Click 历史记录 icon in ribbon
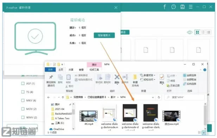The height and width of the screenshot is (138, 217). [x=173, y=85]
